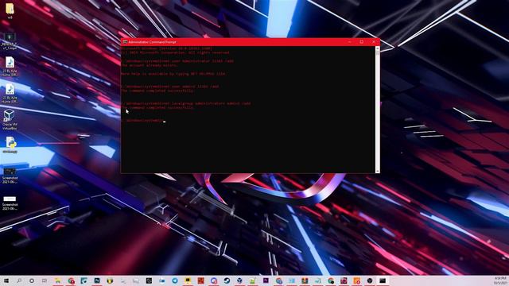This screenshot has height=286, width=509.
Task: Select the Screenshot file with dark thumbnail
Action: [x=10, y=176]
